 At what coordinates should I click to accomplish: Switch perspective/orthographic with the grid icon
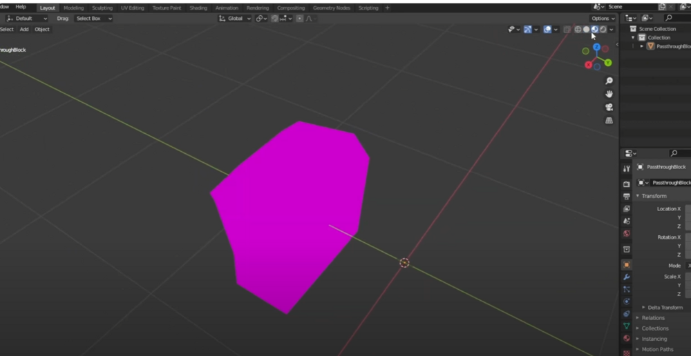(x=609, y=120)
